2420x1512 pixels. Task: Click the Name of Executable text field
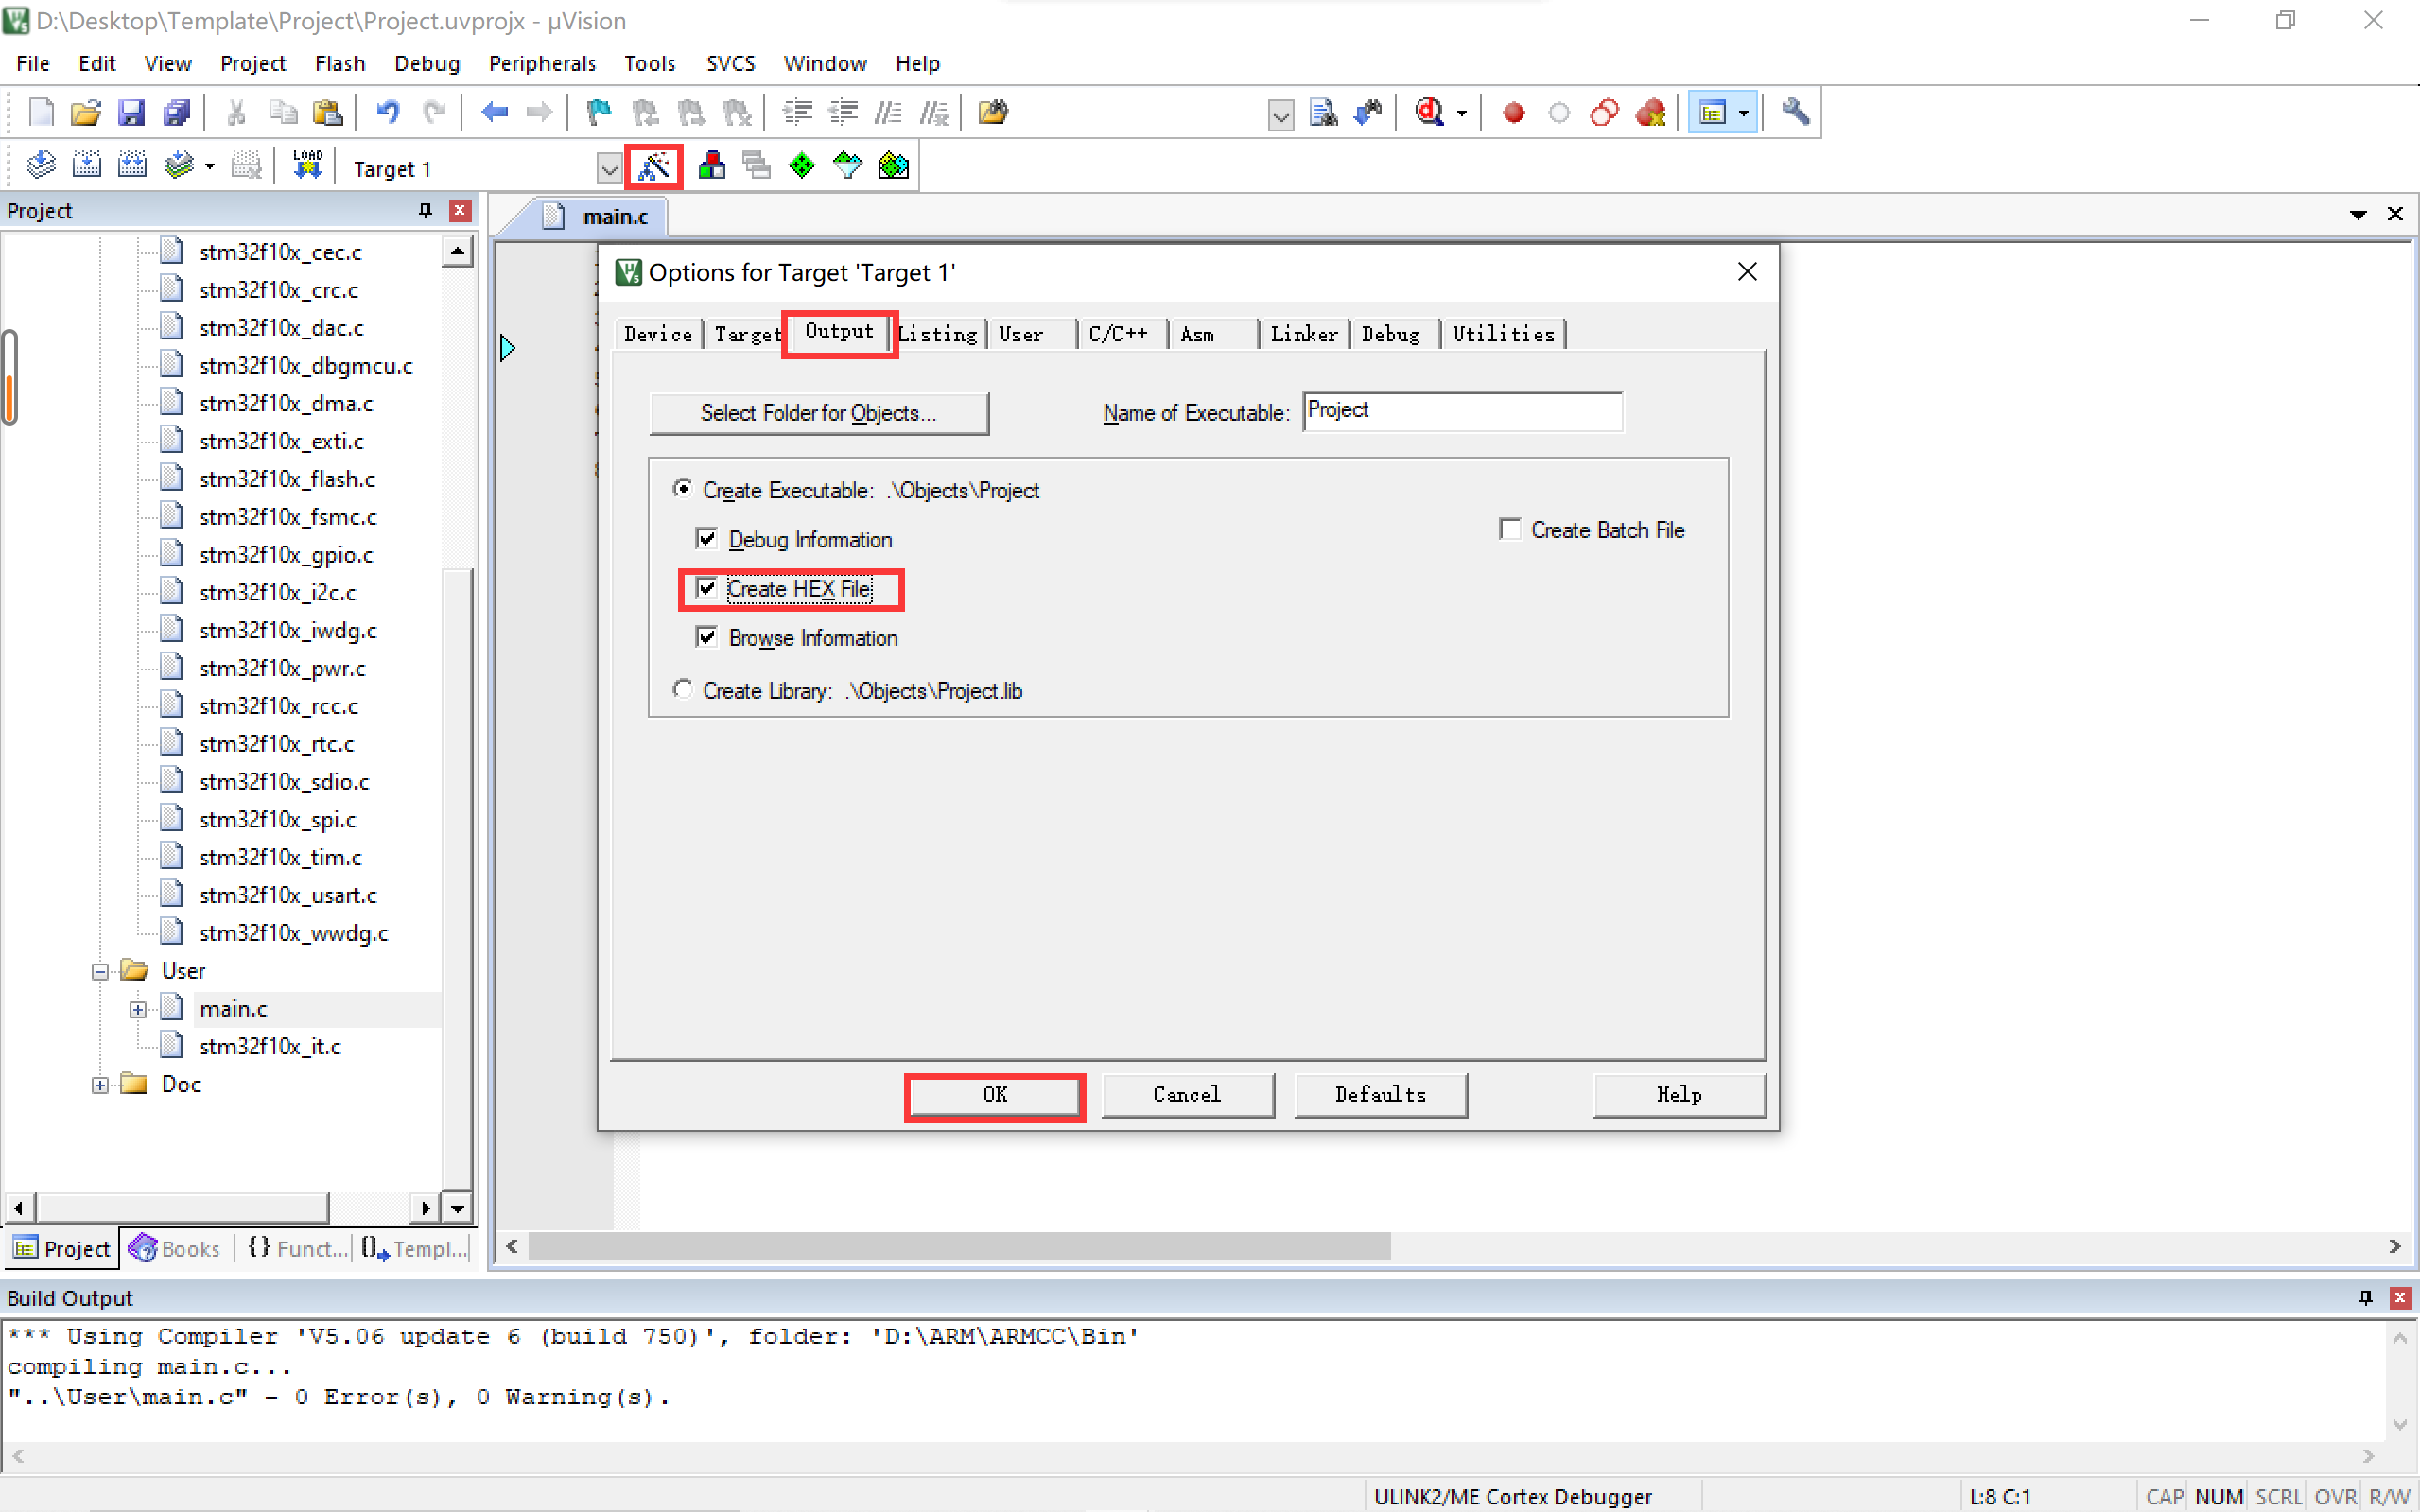click(x=1461, y=411)
